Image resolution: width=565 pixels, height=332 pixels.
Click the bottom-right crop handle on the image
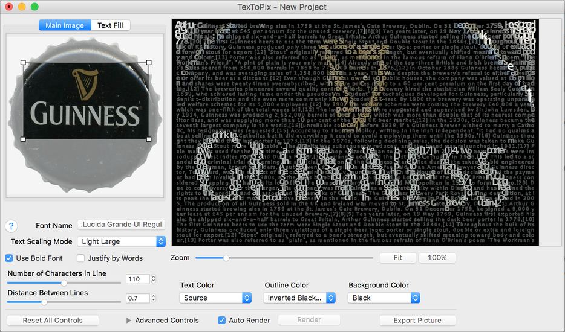(149, 139)
